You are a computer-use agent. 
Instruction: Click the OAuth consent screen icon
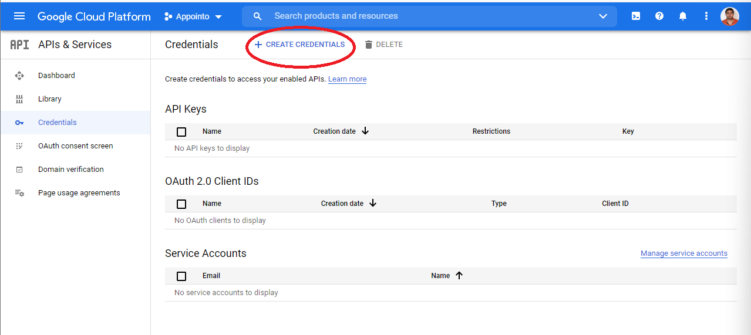(19, 146)
